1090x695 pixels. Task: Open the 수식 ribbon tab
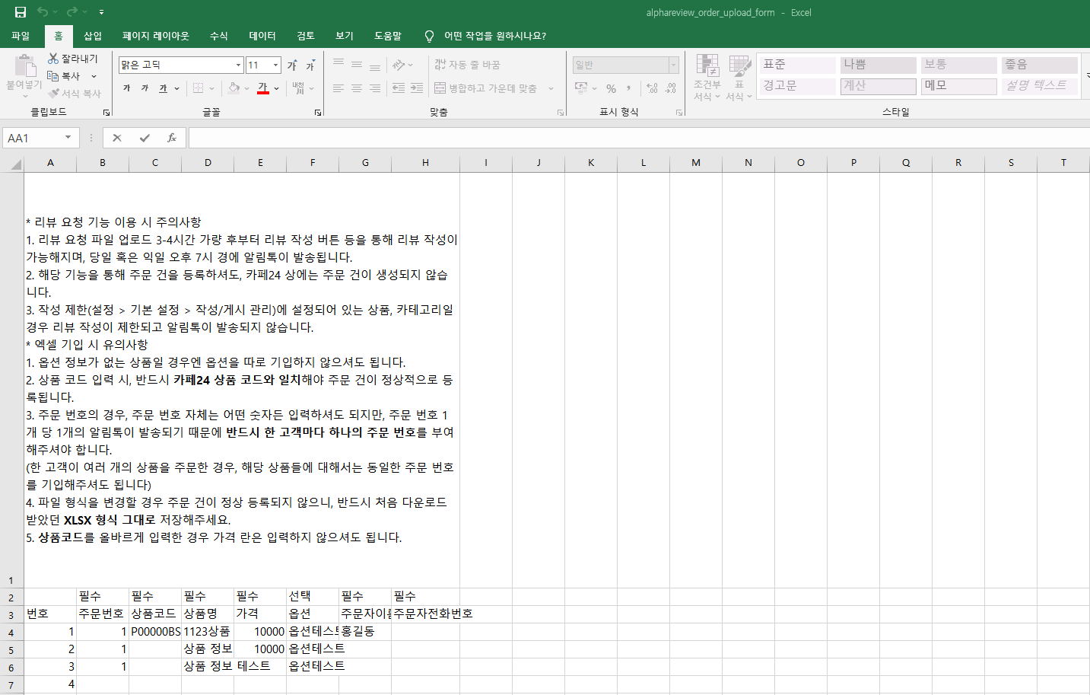[x=219, y=36]
